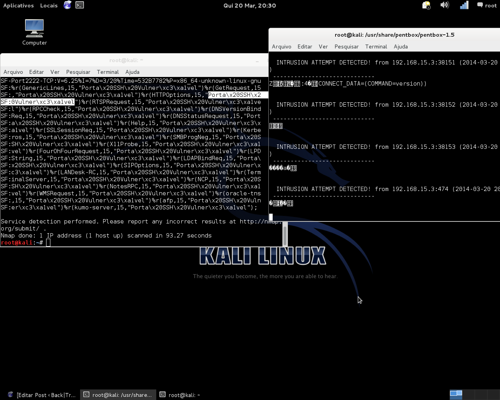
Task: Click 'Nmap done: 1 IP address' line
Action: coord(106,236)
